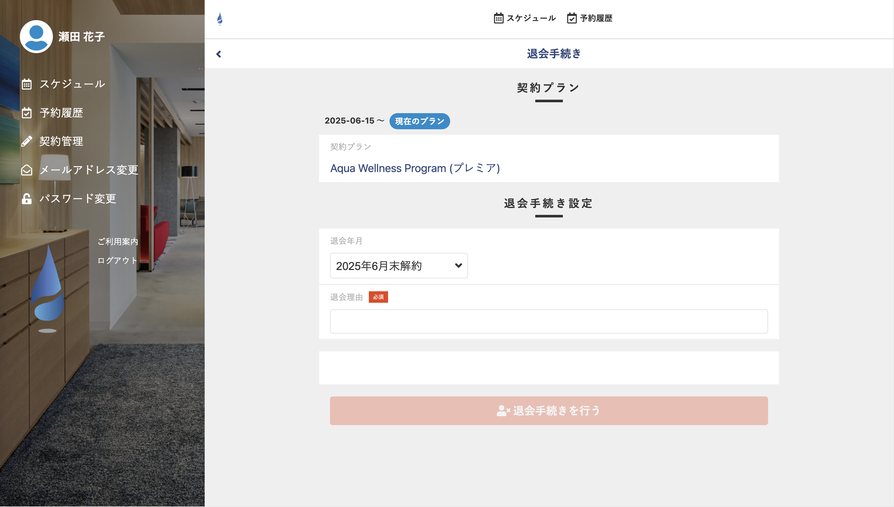This screenshot has width=894, height=507.
Task: Click the 必須 required badge
Action: (x=378, y=297)
